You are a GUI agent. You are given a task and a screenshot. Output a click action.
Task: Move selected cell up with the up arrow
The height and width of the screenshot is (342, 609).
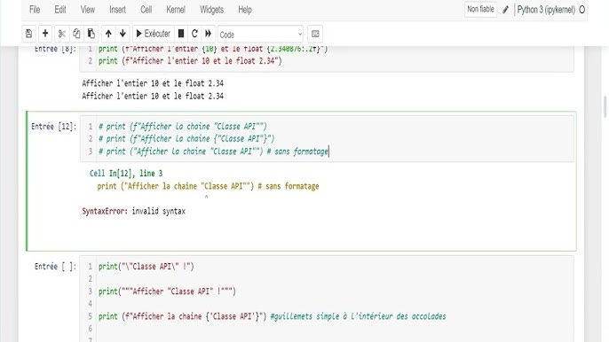tap(108, 34)
